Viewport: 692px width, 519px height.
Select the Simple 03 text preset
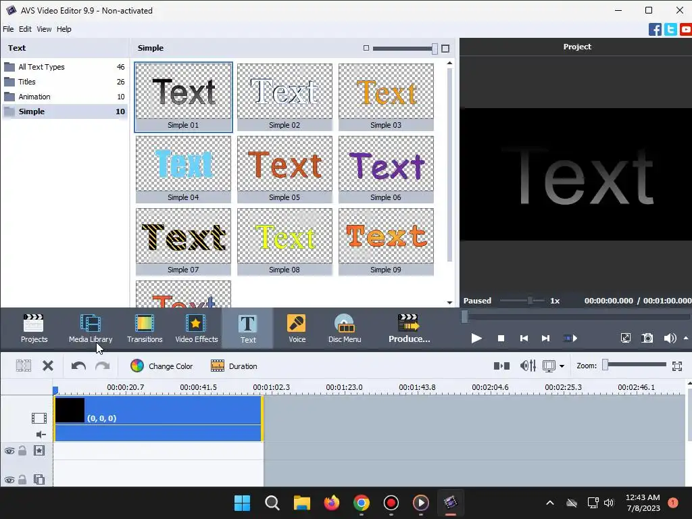(386, 97)
